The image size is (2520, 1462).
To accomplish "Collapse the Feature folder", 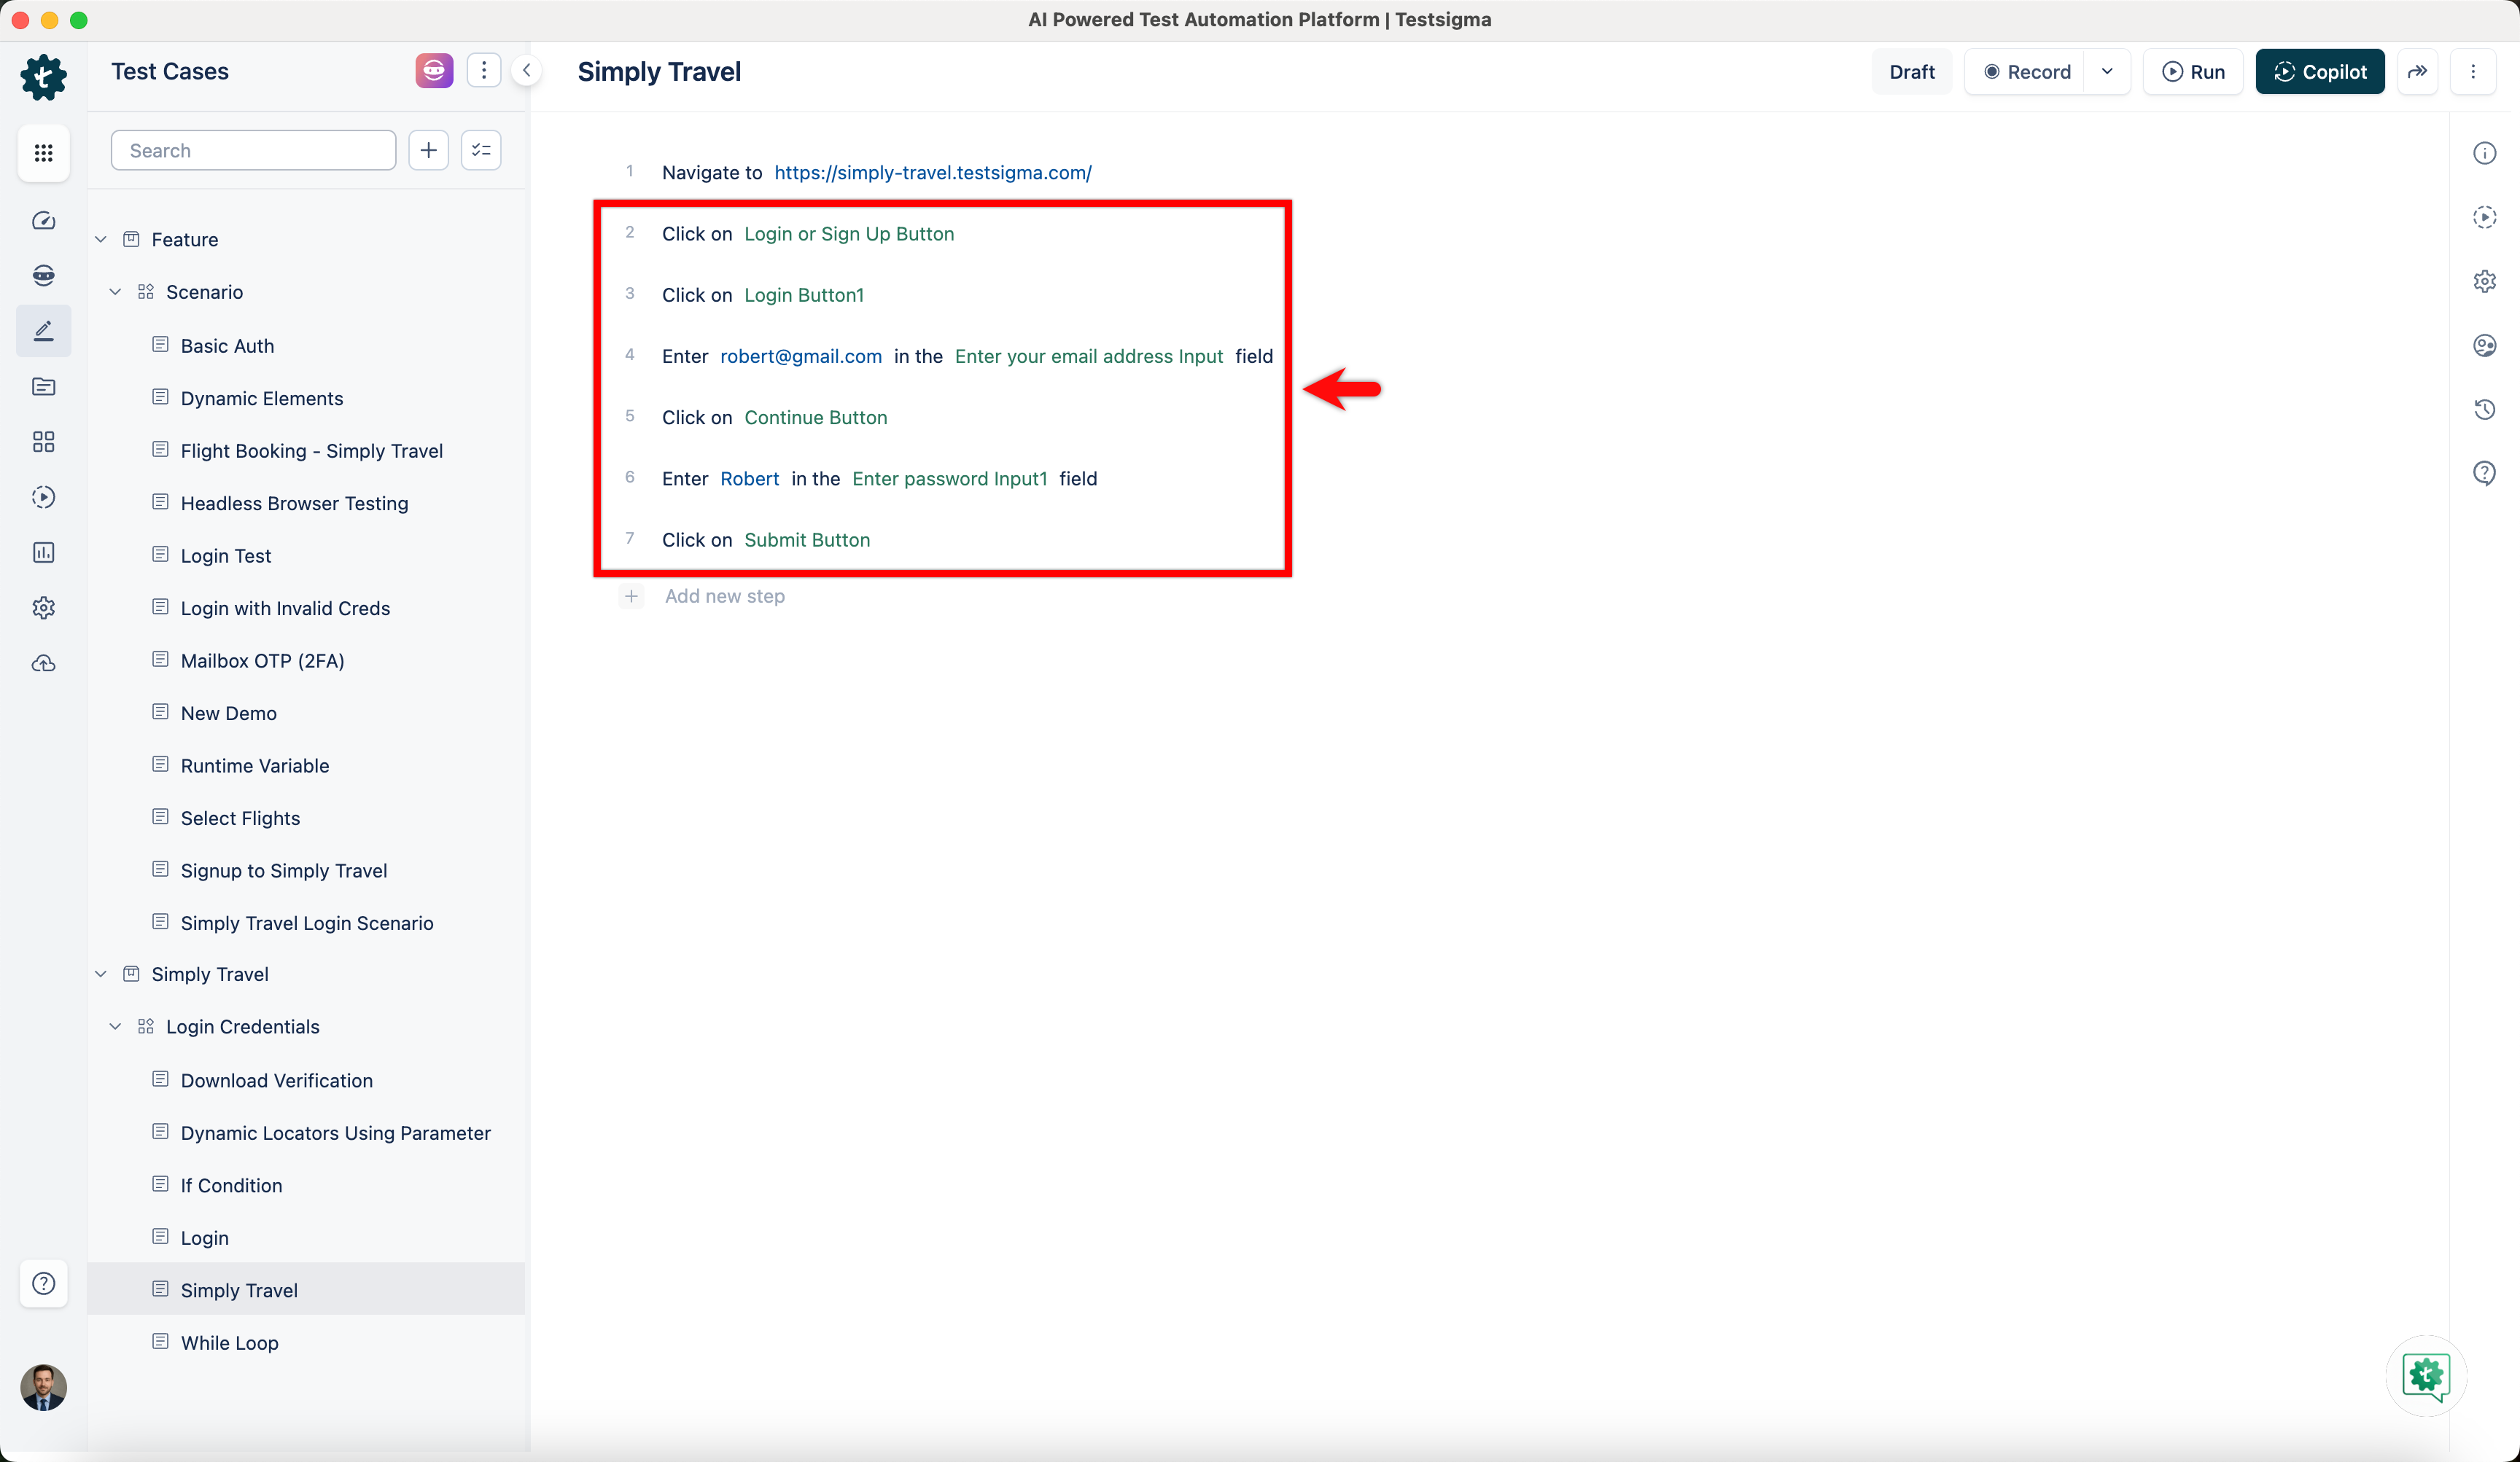I will (101, 240).
